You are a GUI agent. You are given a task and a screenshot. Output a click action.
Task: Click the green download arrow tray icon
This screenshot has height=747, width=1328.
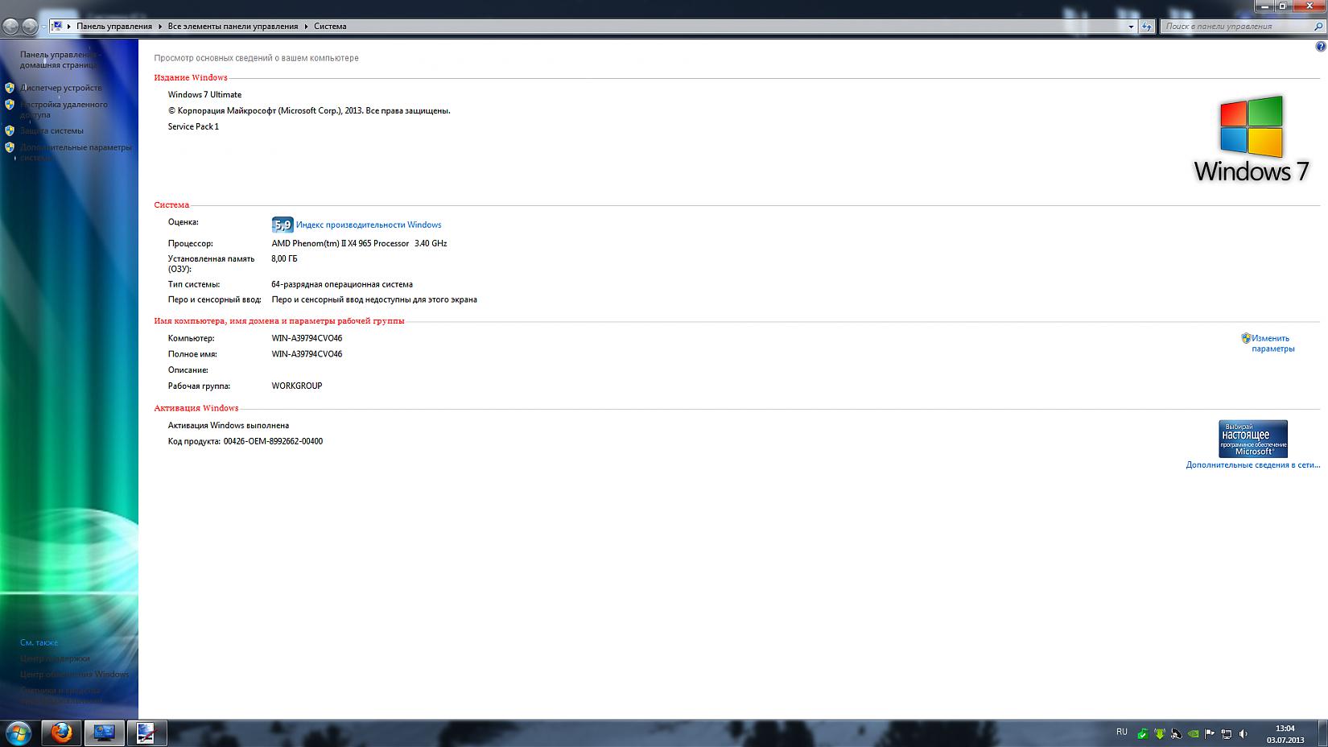click(1160, 733)
